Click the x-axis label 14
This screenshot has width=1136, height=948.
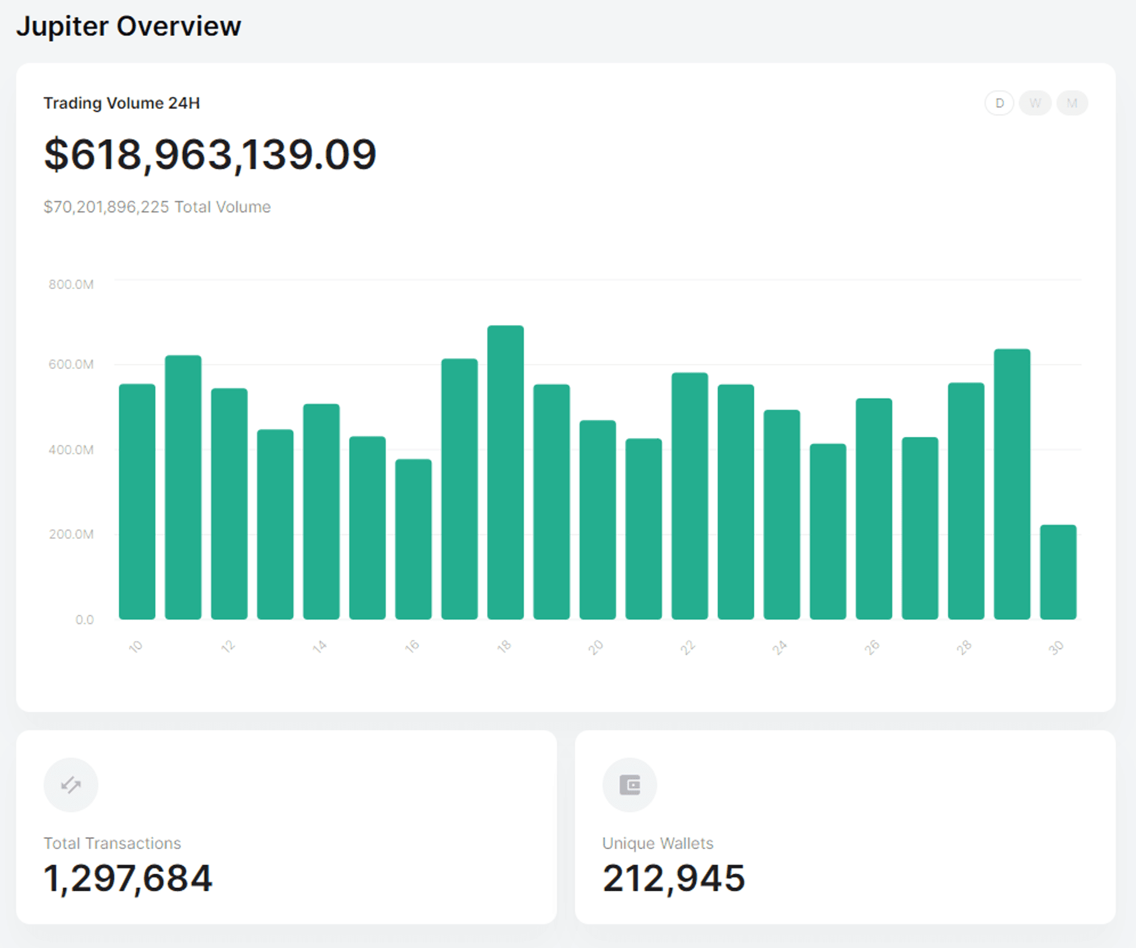[320, 646]
